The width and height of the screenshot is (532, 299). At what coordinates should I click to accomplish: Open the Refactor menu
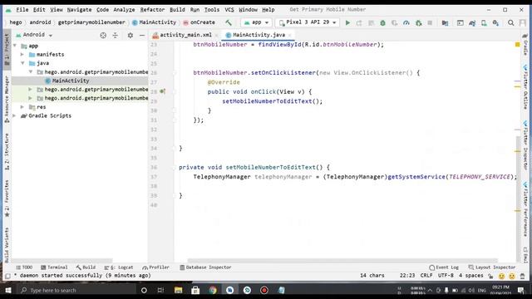[x=152, y=9]
